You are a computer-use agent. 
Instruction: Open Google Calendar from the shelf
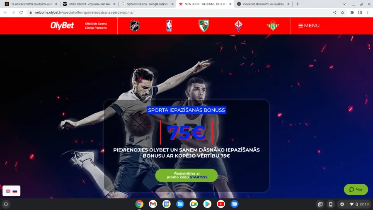click(167, 204)
